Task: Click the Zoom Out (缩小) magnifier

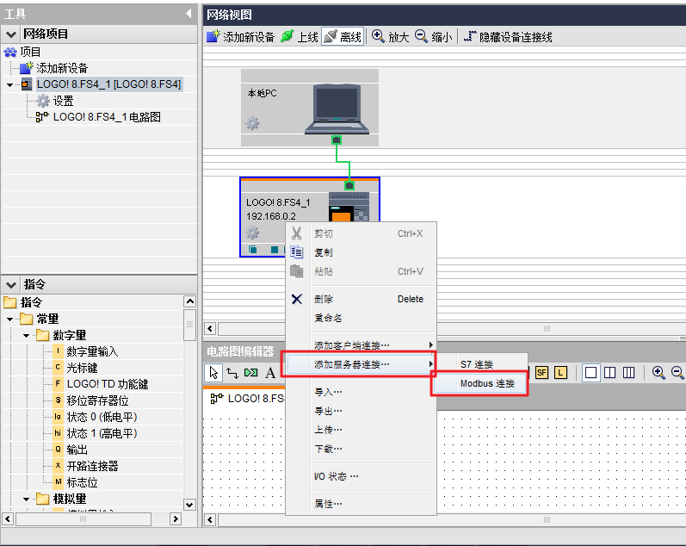Action: pos(421,36)
